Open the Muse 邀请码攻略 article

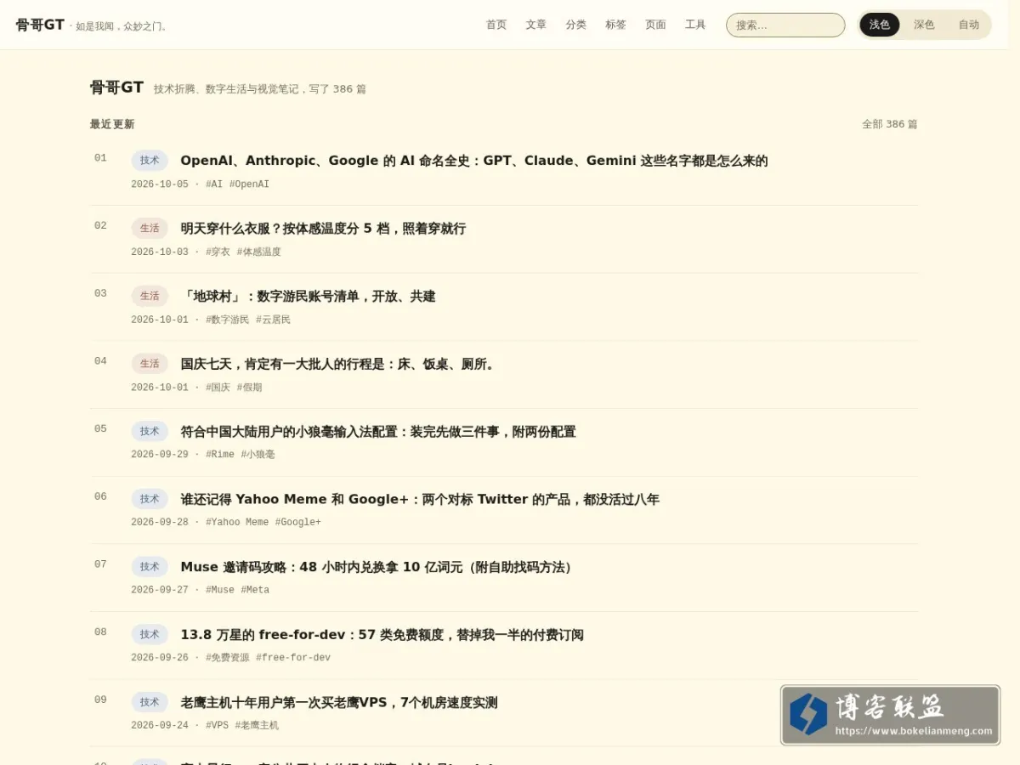378,567
